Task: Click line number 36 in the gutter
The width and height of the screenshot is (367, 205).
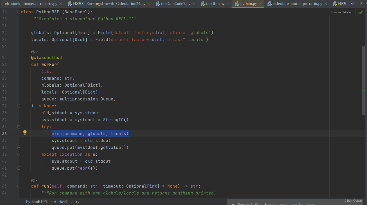Action: [x=4, y=134]
